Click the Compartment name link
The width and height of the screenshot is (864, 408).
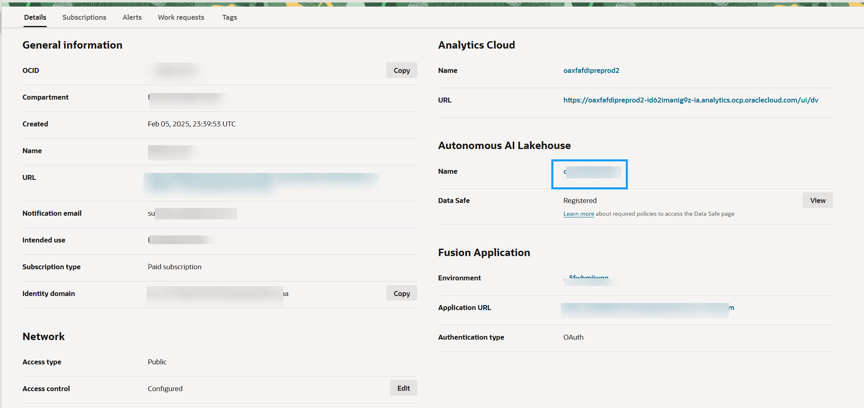pos(185,97)
